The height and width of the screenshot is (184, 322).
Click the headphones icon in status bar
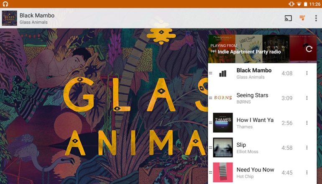pos(5,4)
